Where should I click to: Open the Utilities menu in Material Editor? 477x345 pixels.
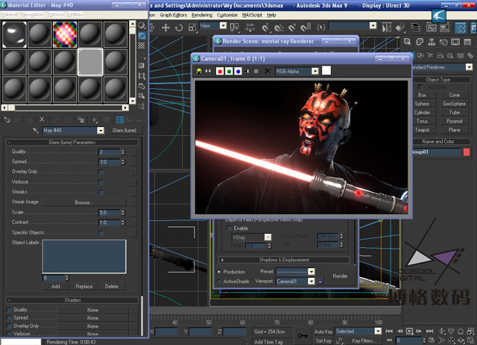76,14
